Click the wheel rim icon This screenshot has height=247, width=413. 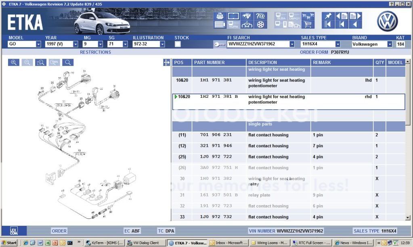pyautogui.click(x=260, y=25)
